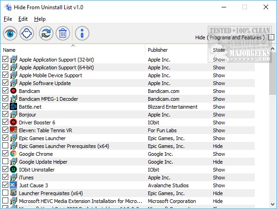Click Show state of IObit Uninstaller

(x=219, y=170)
